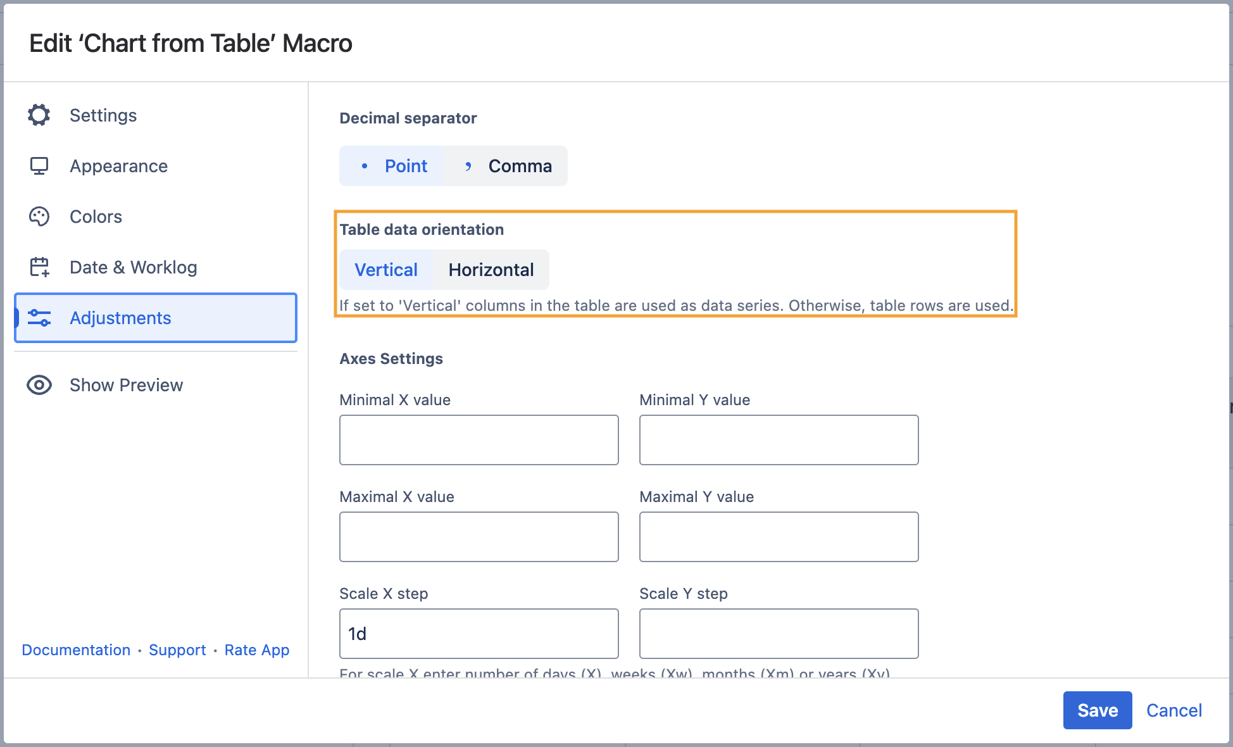Select Point as decimal separator

(392, 166)
